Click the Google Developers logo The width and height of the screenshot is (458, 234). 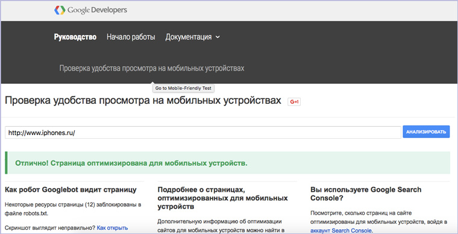[x=90, y=10]
